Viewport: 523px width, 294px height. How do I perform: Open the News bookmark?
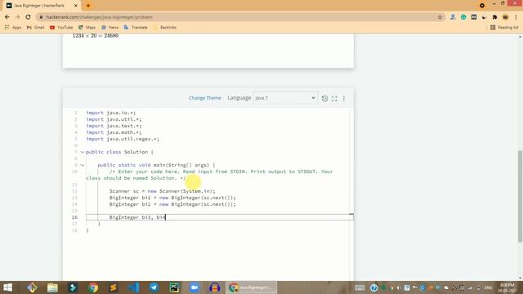pyautogui.click(x=110, y=27)
